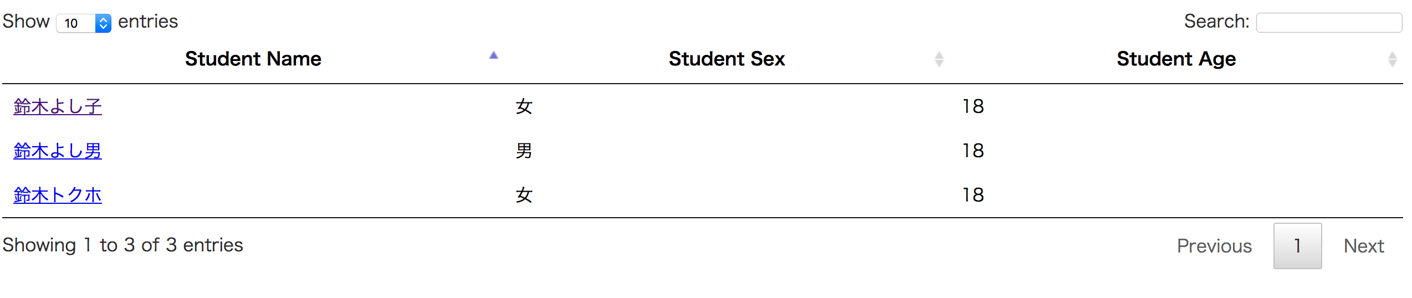Click the 女 sex cell for 鈴木よし子
Screen dimensions: 1412x298
(x=524, y=106)
